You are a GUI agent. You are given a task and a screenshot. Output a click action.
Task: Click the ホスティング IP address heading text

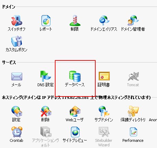pyautogui.click(x=76, y=98)
